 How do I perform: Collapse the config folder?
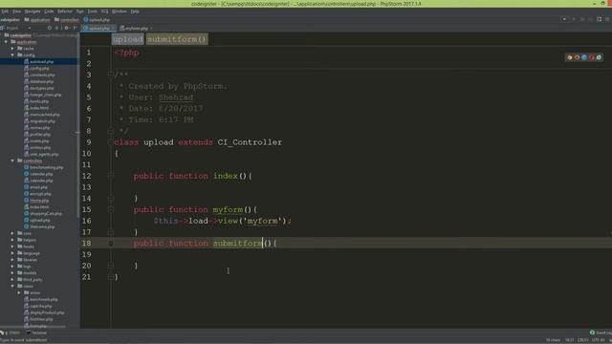coord(12,55)
